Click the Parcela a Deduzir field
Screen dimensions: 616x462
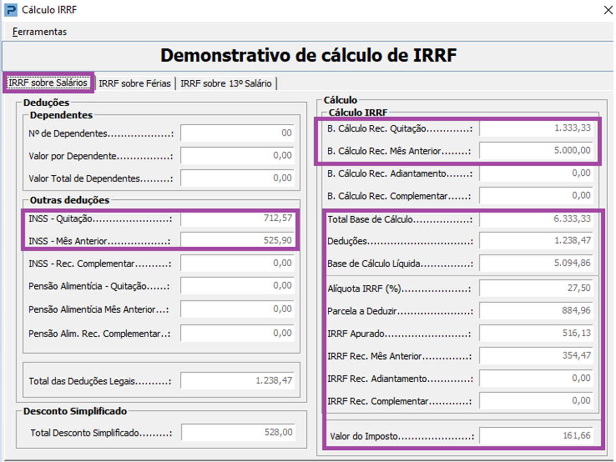coord(537,311)
